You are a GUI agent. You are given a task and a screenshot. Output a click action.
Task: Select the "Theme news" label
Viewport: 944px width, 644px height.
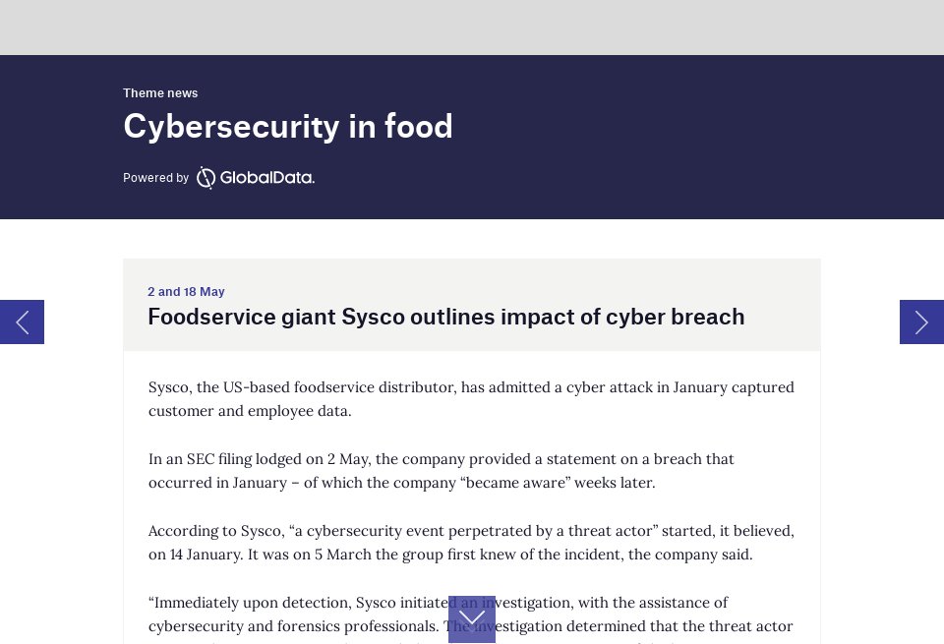[x=160, y=93]
